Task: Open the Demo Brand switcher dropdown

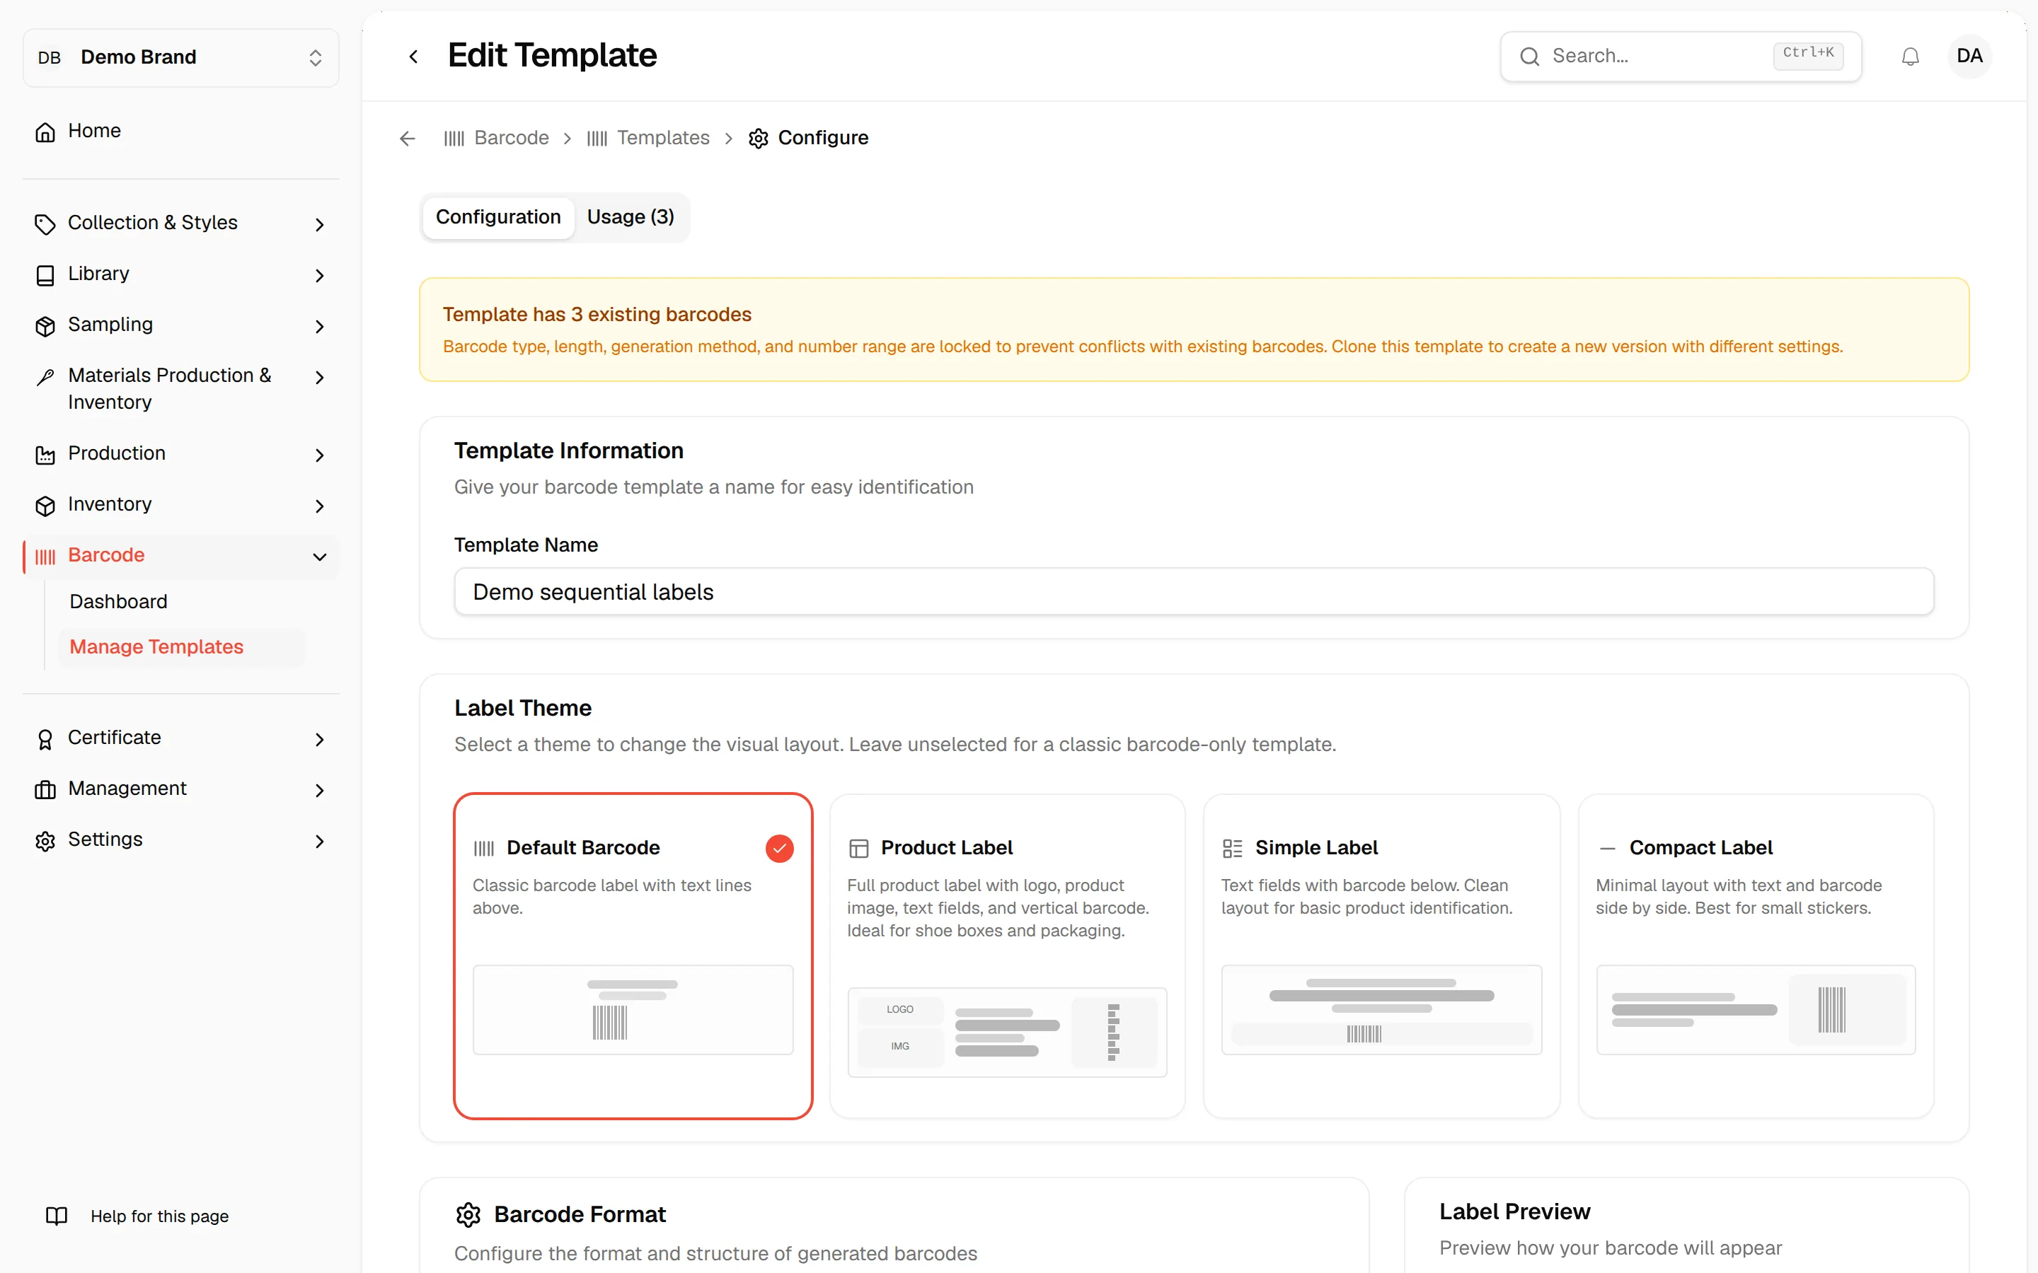Action: [x=181, y=57]
